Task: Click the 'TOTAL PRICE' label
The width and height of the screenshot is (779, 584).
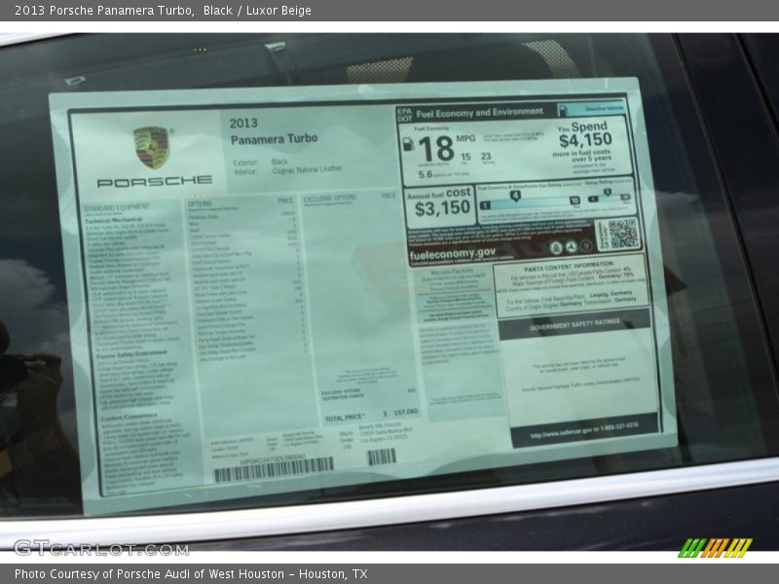Action: (345, 419)
